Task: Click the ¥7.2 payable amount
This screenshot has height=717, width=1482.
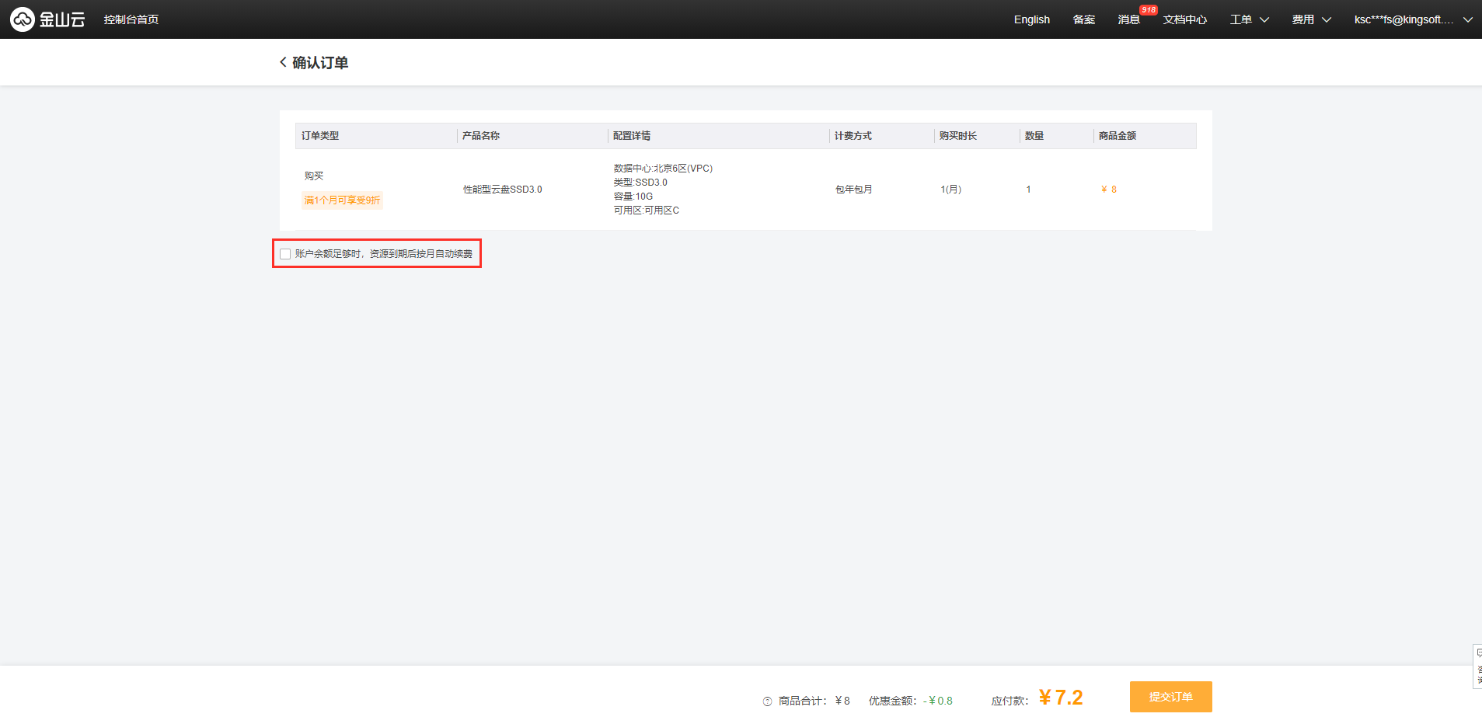Action: tap(1061, 698)
